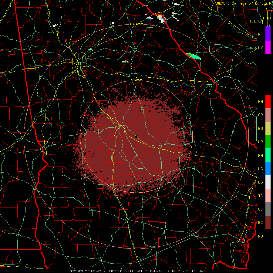This screenshot has height=273, width=273.
Task: Click the ND black legend swatch
Action: pos(268,236)
